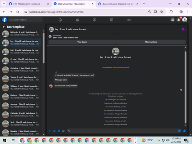Click the install app icon in address bar

[x=156, y=12]
